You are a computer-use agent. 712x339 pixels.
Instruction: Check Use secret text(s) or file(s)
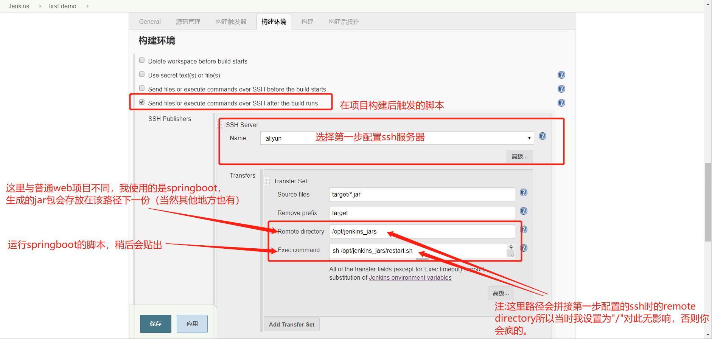pos(142,74)
